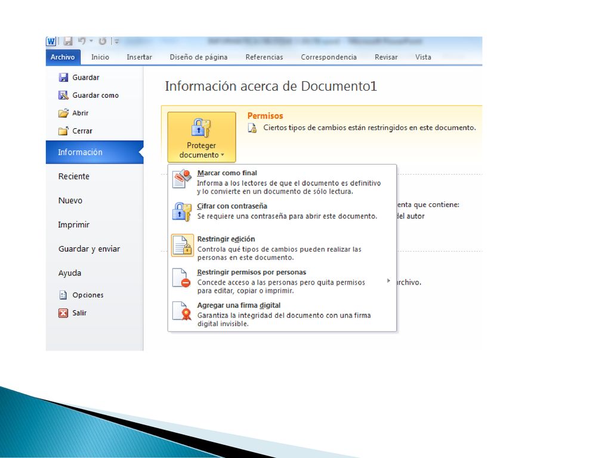The image size is (611, 458).
Task: Click the Información acerca de Documento1 title
Action: click(271, 86)
